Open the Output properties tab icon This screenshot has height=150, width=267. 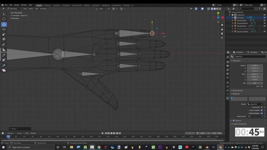click(x=228, y=66)
